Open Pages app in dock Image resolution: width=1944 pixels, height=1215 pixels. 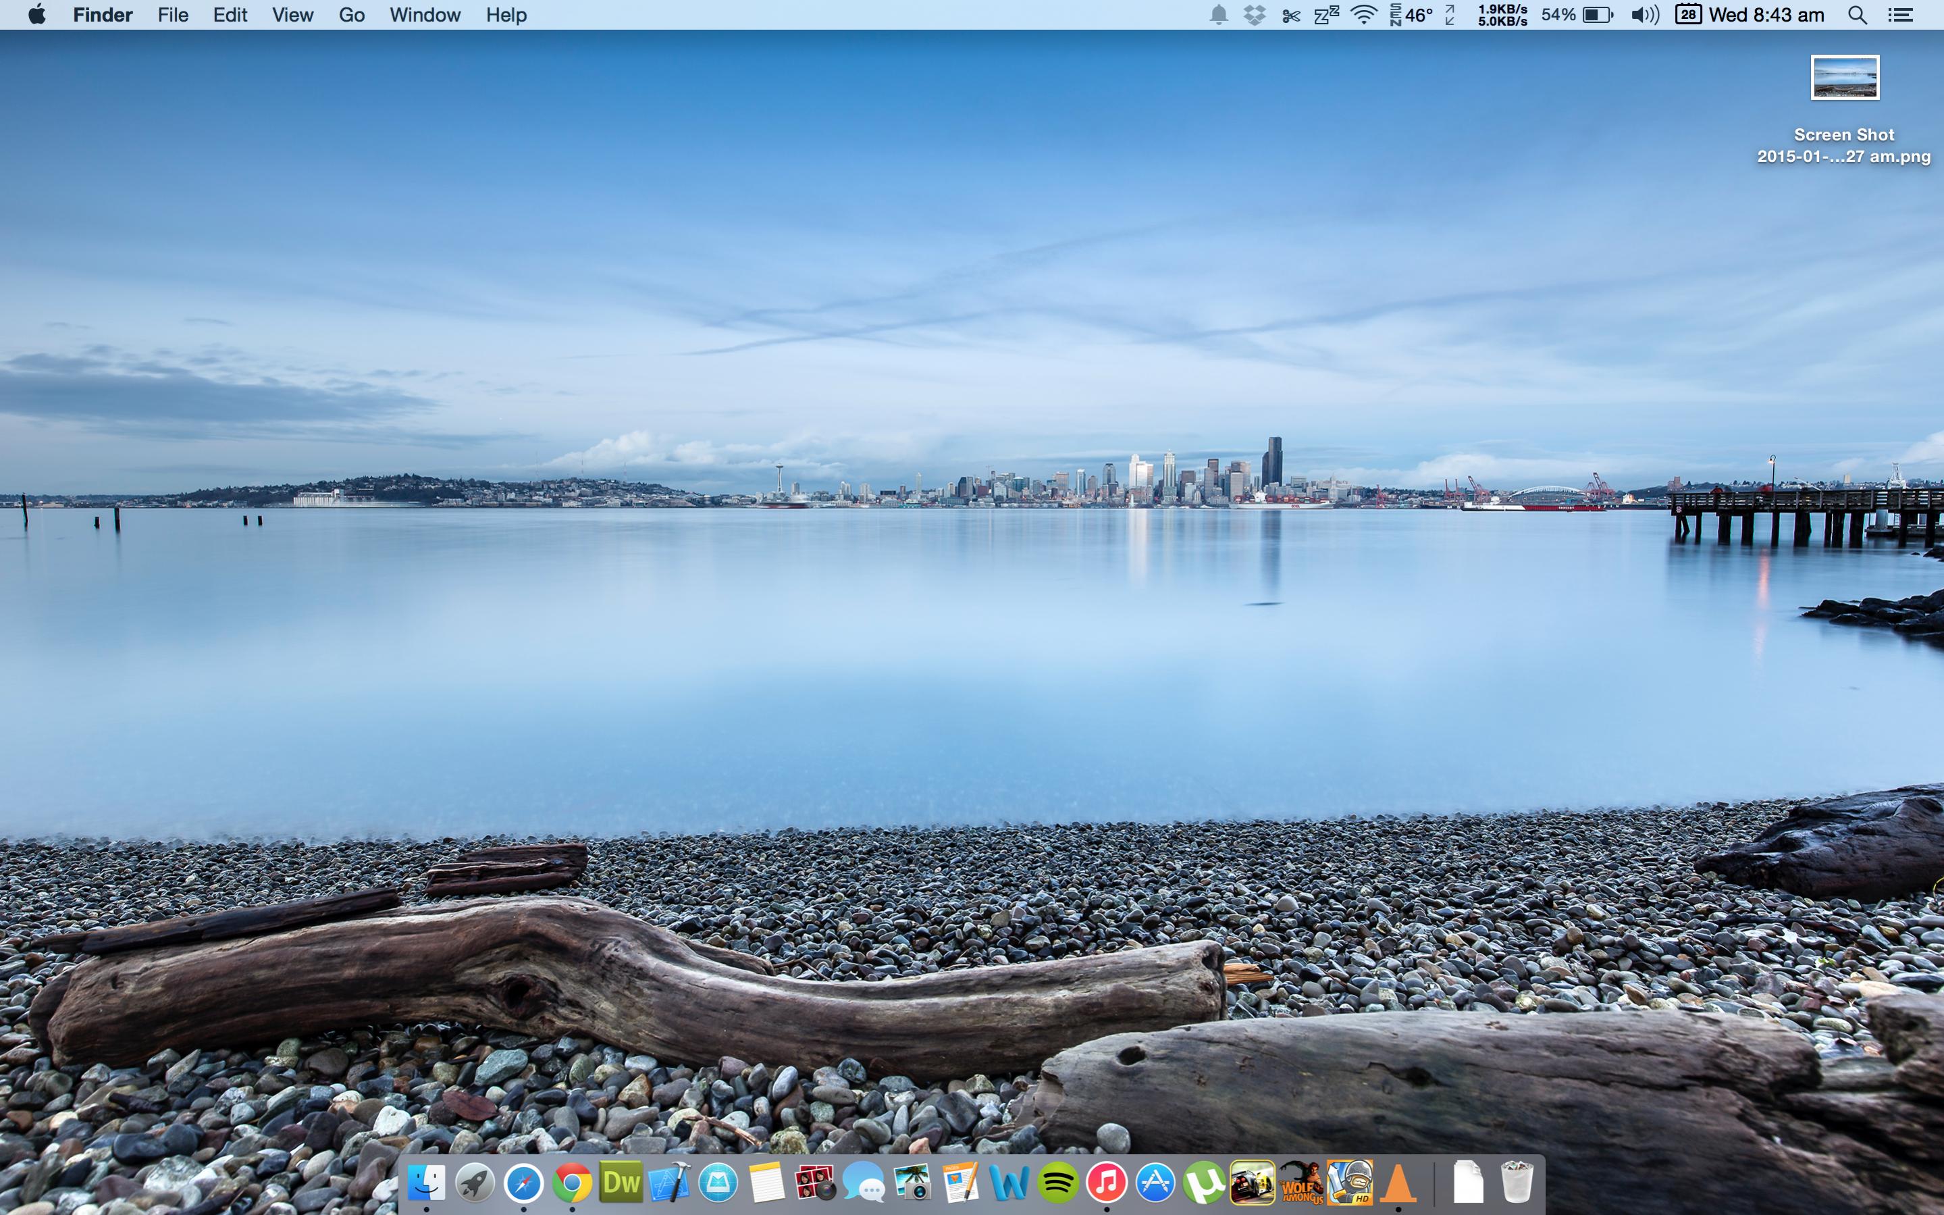coord(961,1182)
